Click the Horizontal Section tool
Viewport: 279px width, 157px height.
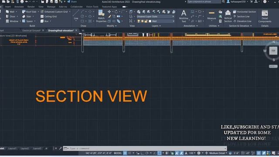(245, 12)
